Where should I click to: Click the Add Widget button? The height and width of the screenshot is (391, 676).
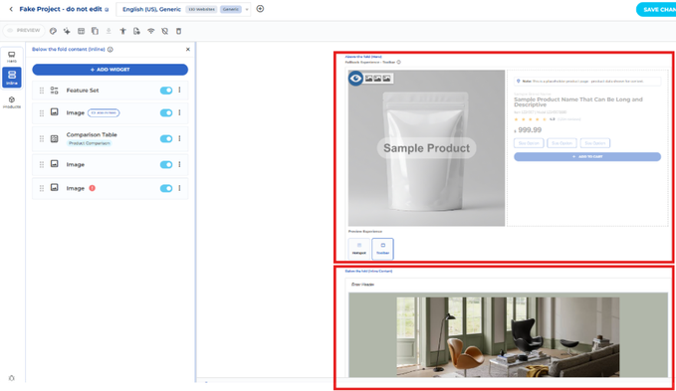[110, 70]
